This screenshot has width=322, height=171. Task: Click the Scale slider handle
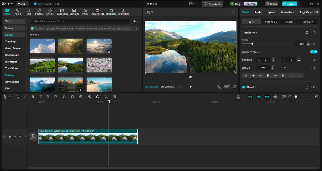[x=252, y=44]
